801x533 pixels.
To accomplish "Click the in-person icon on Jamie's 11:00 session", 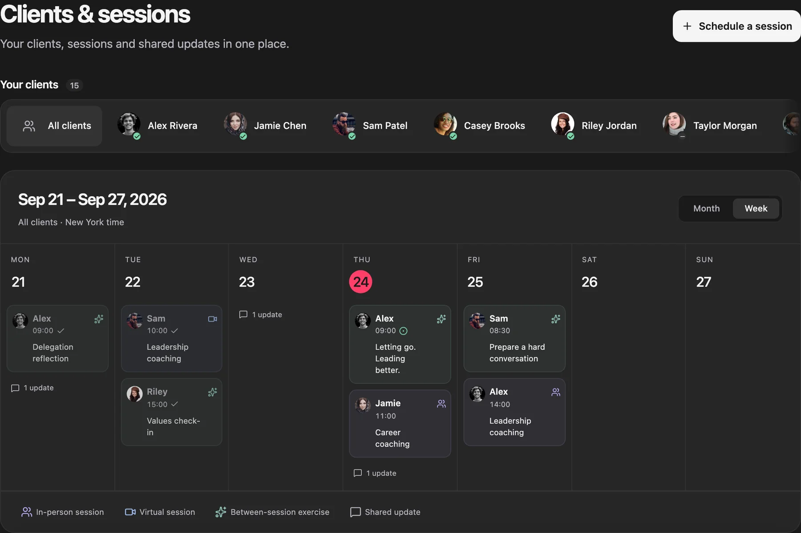I will [x=441, y=404].
